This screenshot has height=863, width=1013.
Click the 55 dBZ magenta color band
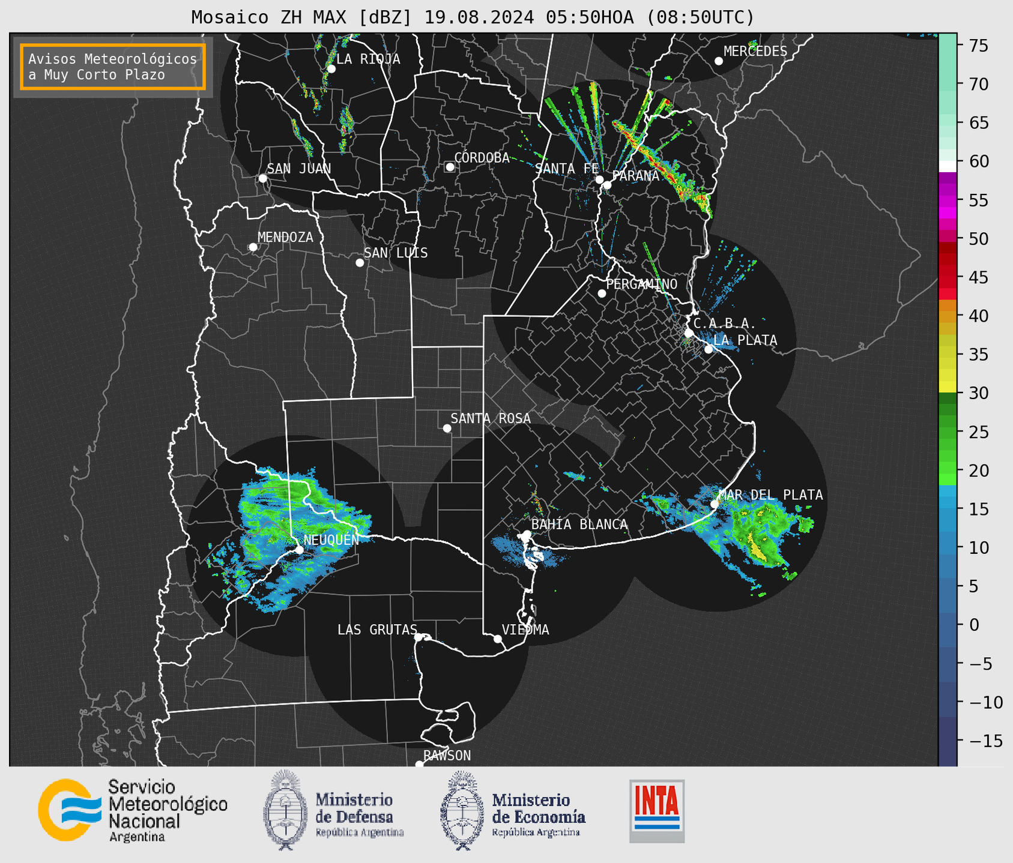click(x=948, y=200)
